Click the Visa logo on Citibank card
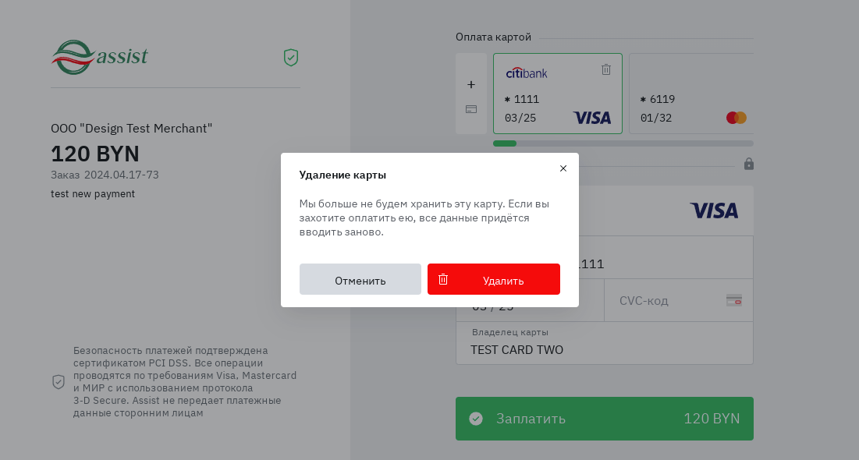Image resolution: width=859 pixels, height=460 pixels. pos(592,118)
